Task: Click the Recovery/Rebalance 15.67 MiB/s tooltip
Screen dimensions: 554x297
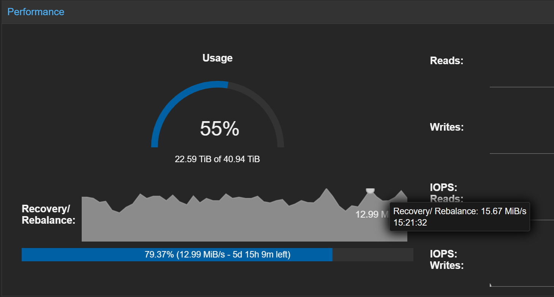Action: pos(459,217)
